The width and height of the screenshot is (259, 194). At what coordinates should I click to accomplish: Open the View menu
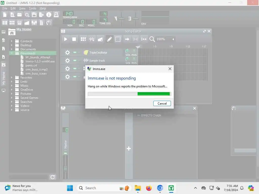coord(22,8)
